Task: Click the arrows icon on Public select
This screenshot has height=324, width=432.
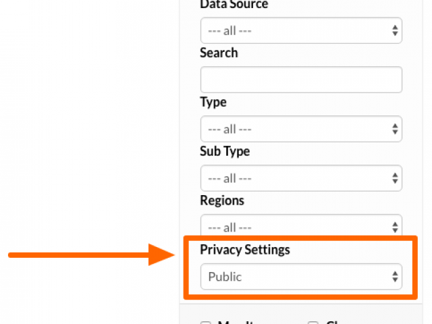Action: coord(395,276)
